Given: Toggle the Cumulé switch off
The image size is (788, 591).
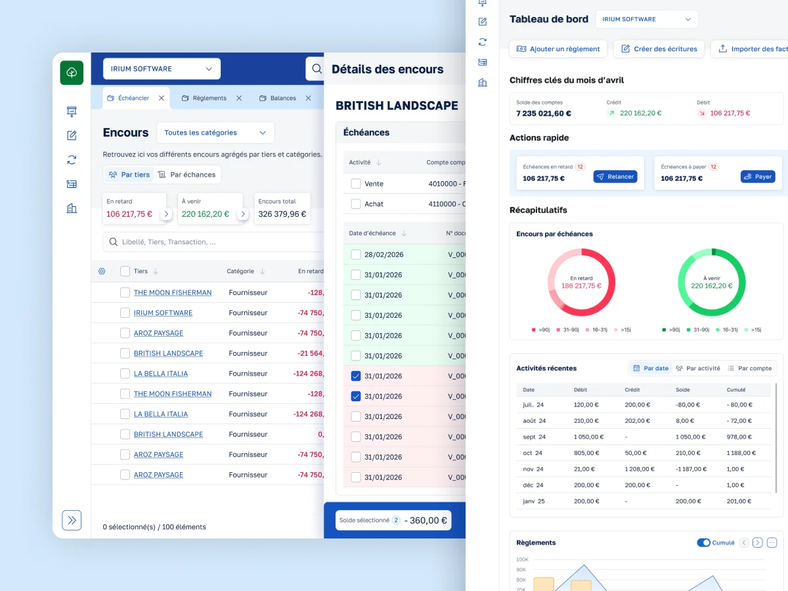Looking at the screenshot, I should click(x=703, y=542).
